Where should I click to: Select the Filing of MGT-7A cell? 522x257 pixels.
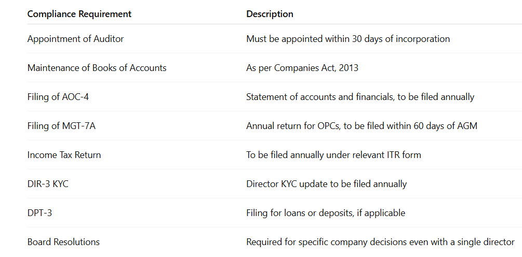61,126
